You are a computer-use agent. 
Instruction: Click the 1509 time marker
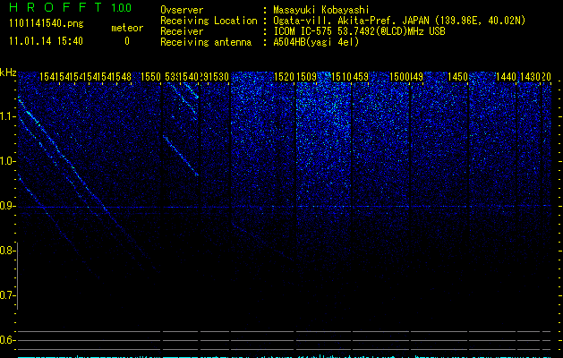coord(307,77)
